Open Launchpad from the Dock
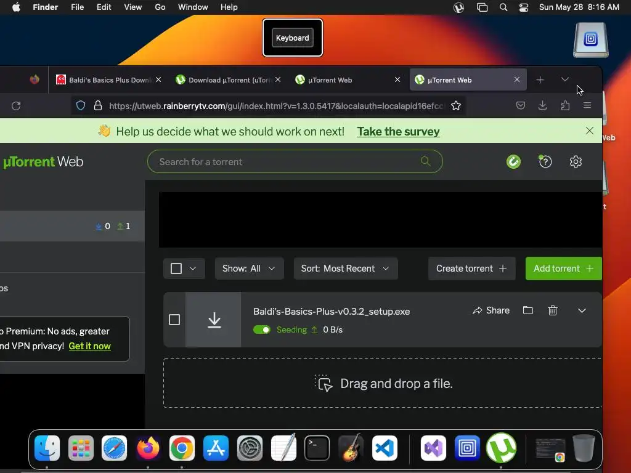Screen dimensions: 631x473 [81, 448]
